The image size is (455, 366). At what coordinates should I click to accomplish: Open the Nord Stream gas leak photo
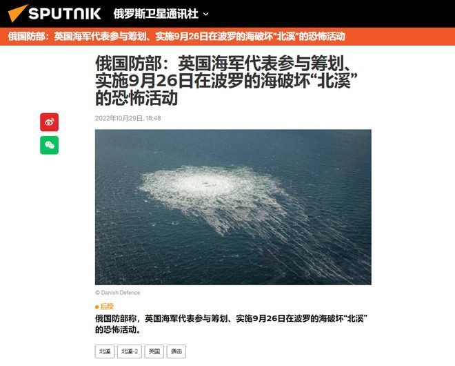coord(233,207)
